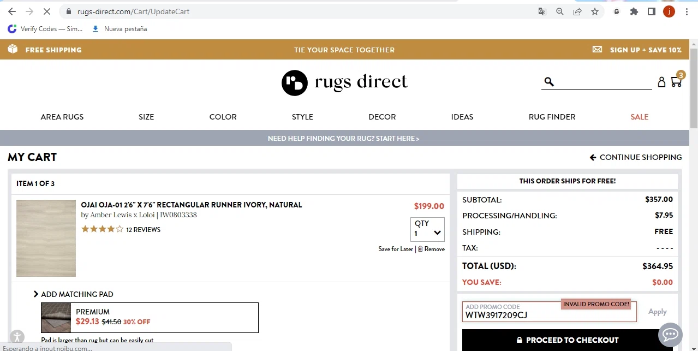Bookmark this page with the star icon
Screen dimensions: 698x351
(x=595, y=11)
